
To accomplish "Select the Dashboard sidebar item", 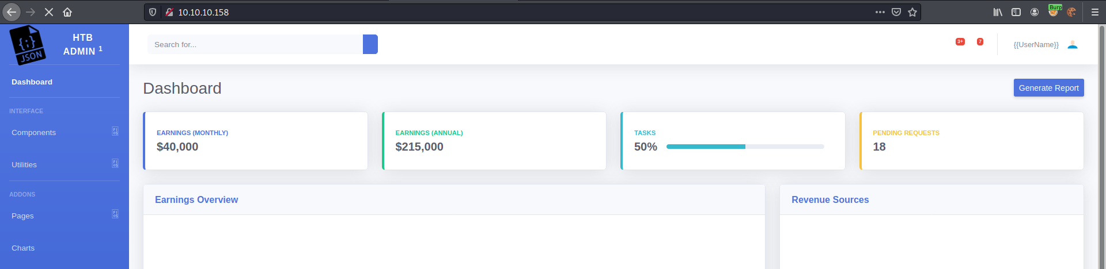I will click(32, 82).
